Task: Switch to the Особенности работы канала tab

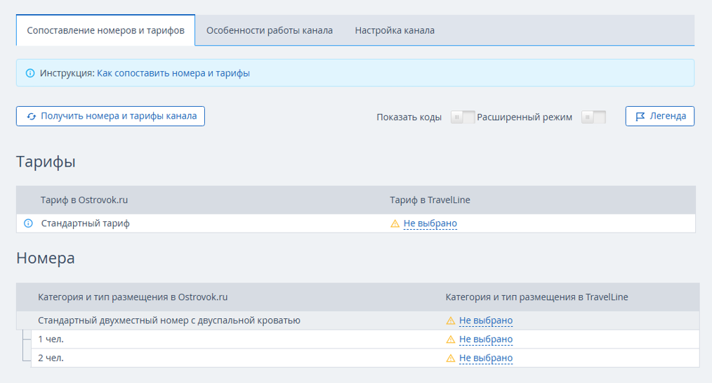Action: [269, 31]
